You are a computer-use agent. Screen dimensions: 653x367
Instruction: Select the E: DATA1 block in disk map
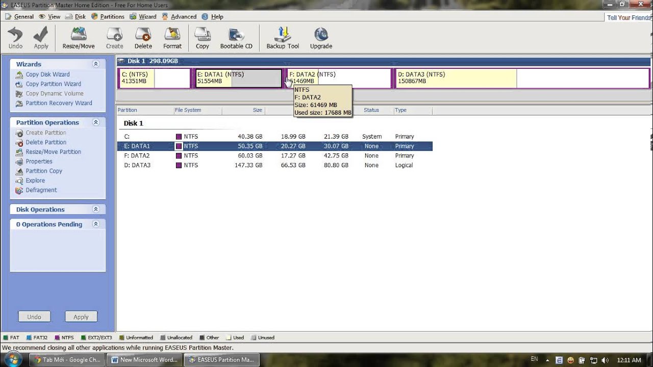238,78
